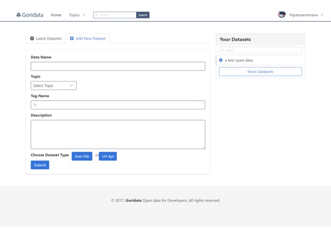Open the Mpatswenimana username menu

303,15
